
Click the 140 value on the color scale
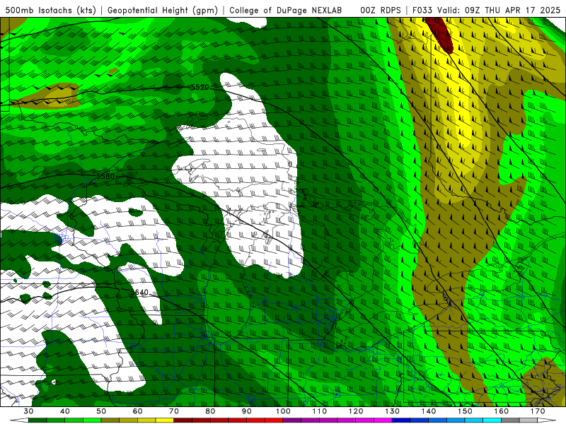click(429, 411)
